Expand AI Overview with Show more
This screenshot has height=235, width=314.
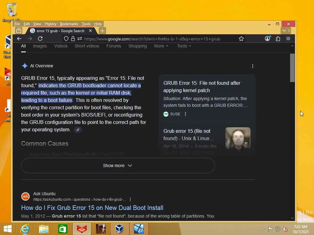118,166
